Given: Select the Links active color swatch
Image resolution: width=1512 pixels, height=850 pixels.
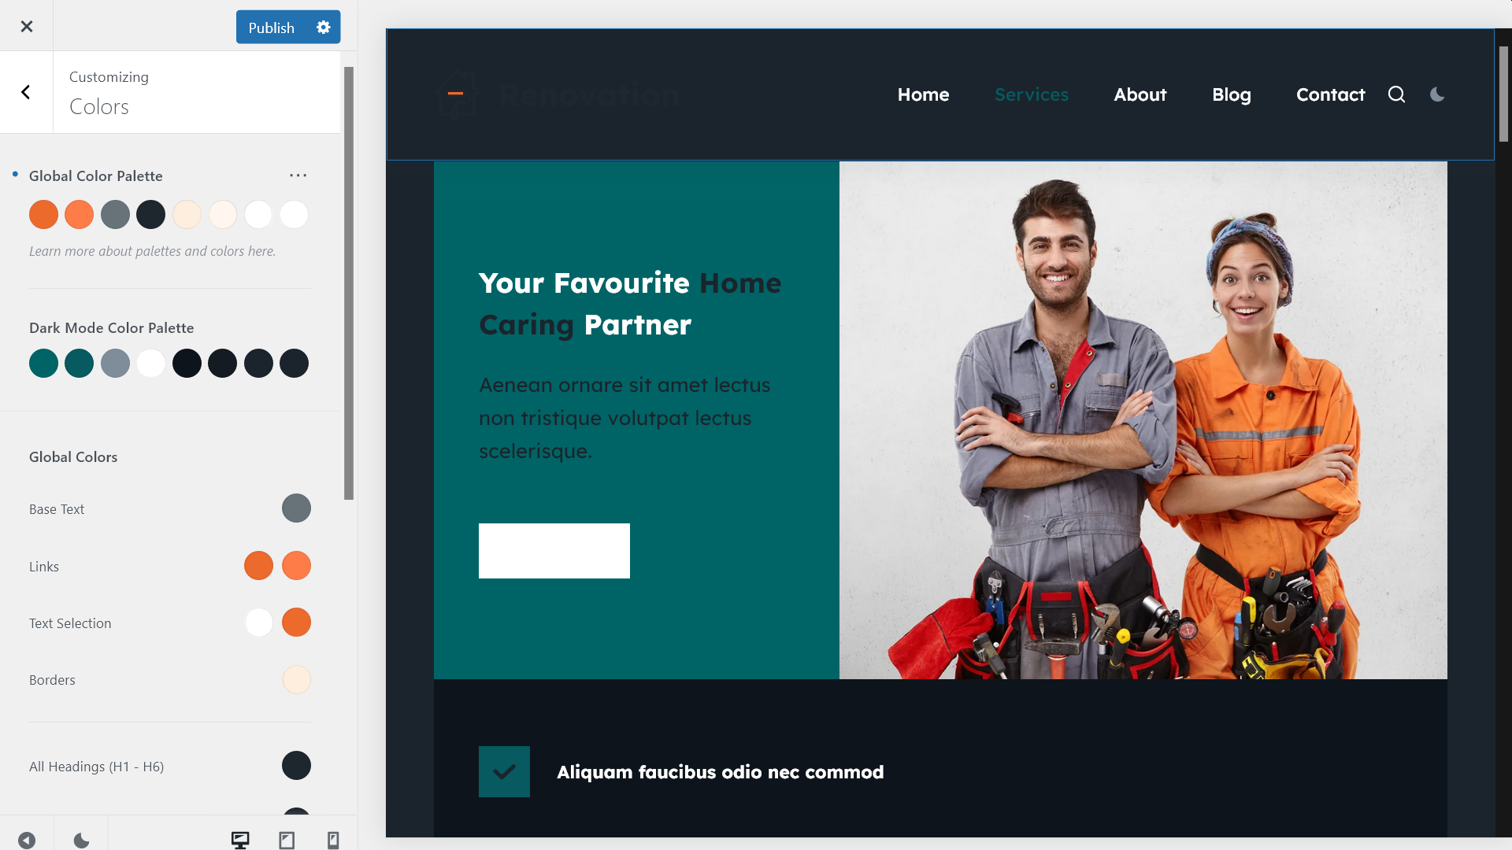Looking at the screenshot, I should 296,566.
